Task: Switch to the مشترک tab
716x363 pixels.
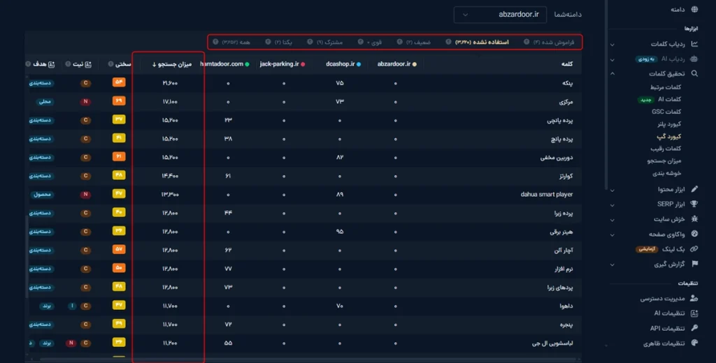Action: click(329, 42)
